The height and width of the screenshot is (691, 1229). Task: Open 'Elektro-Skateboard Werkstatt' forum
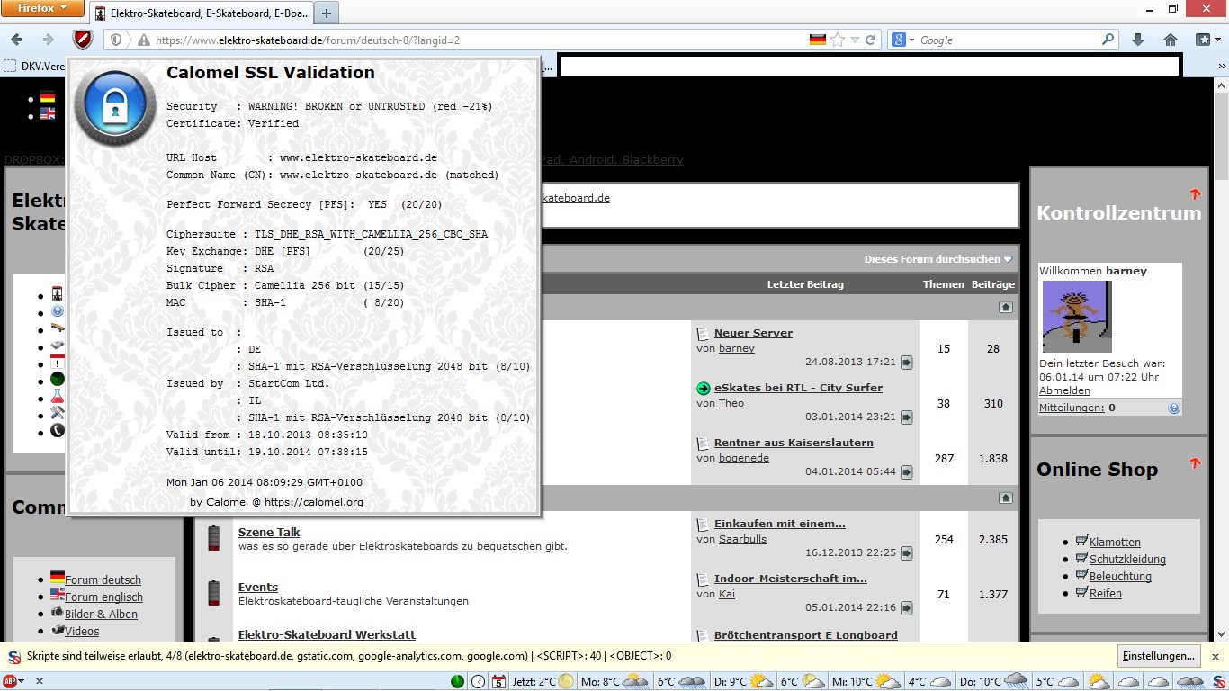(327, 634)
